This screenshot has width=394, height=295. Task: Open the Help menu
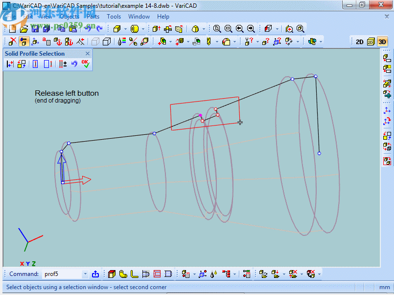163,17
